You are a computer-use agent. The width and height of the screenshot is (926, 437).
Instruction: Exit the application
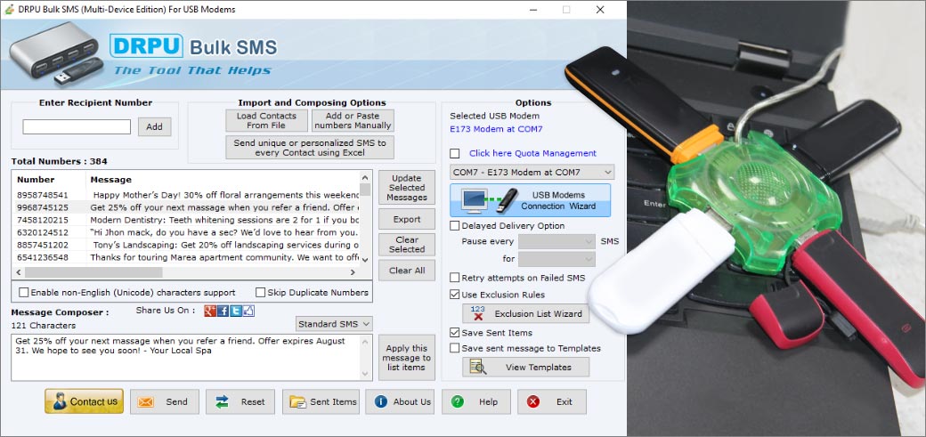552,401
